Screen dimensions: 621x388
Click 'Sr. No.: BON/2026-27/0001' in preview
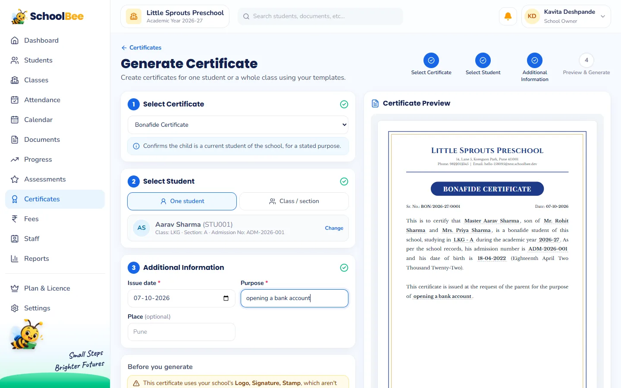pos(433,207)
